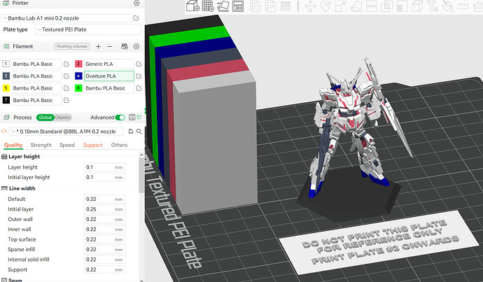This screenshot has width=483, height=282.
Task: Collapse the Layer height section
Action: pos(24,156)
